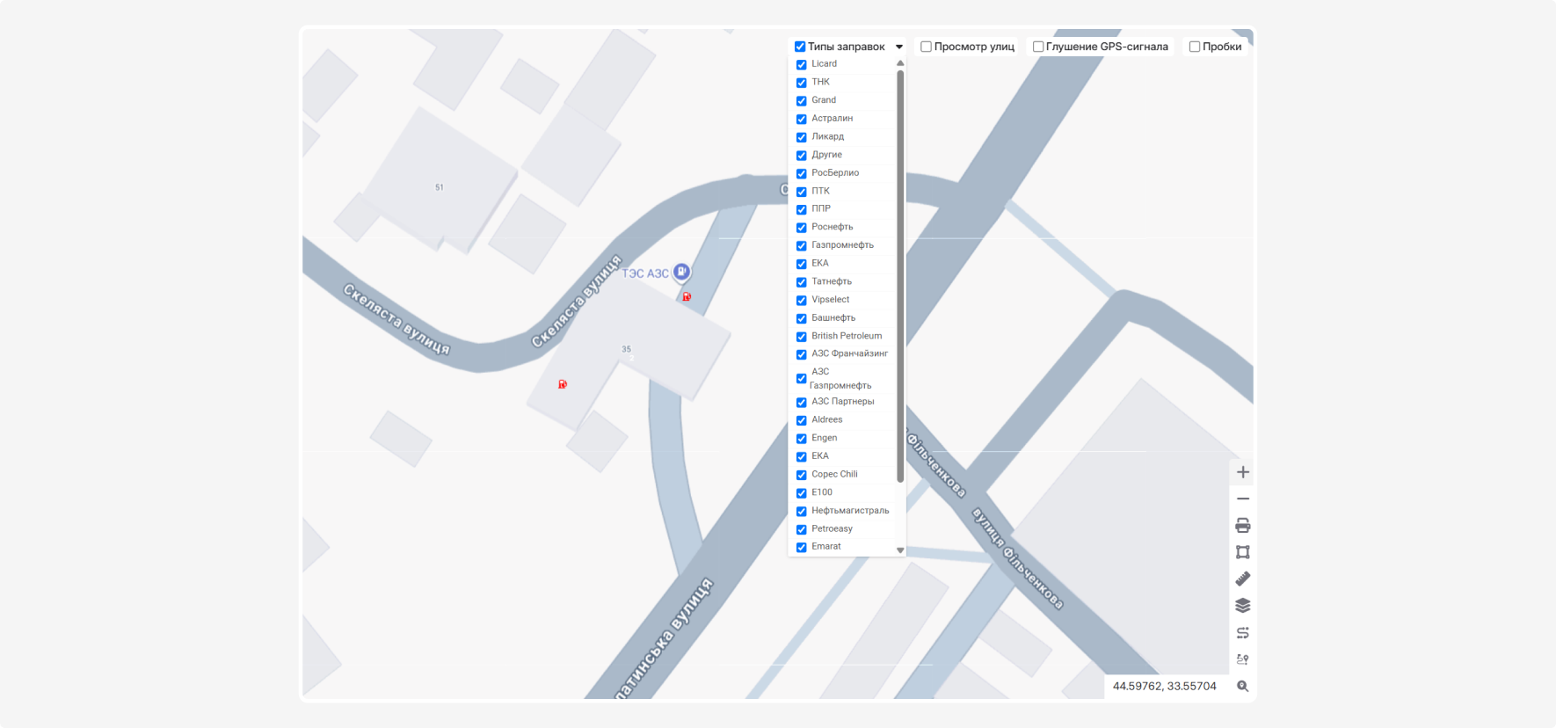Click the print map icon
Viewport: 1556px width, 728px height.
tap(1242, 526)
